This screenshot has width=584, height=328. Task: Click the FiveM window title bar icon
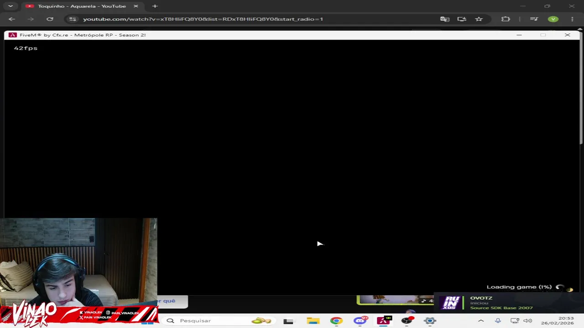pos(12,35)
